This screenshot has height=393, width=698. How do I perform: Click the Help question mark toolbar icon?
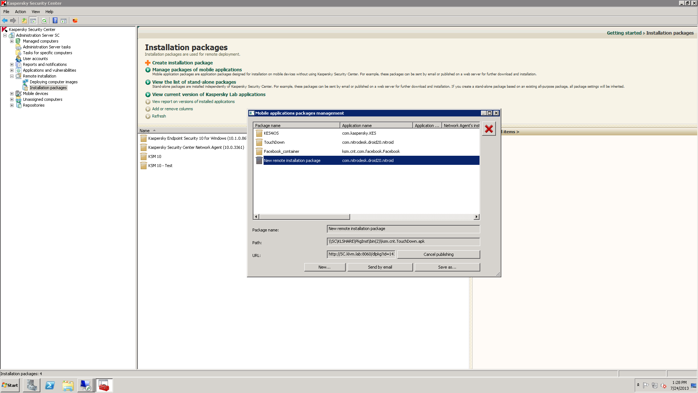point(55,20)
